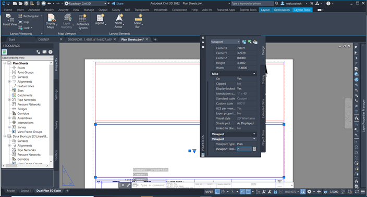Collapse the Misc properties section
Image resolution: width=367 pixels, height=197 pixels.
pyautogui.click(x=254, y=74)
